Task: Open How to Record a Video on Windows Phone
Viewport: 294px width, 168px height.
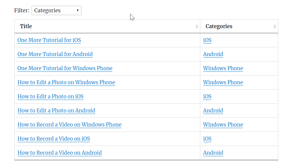Action: click(x=69, y=125)
